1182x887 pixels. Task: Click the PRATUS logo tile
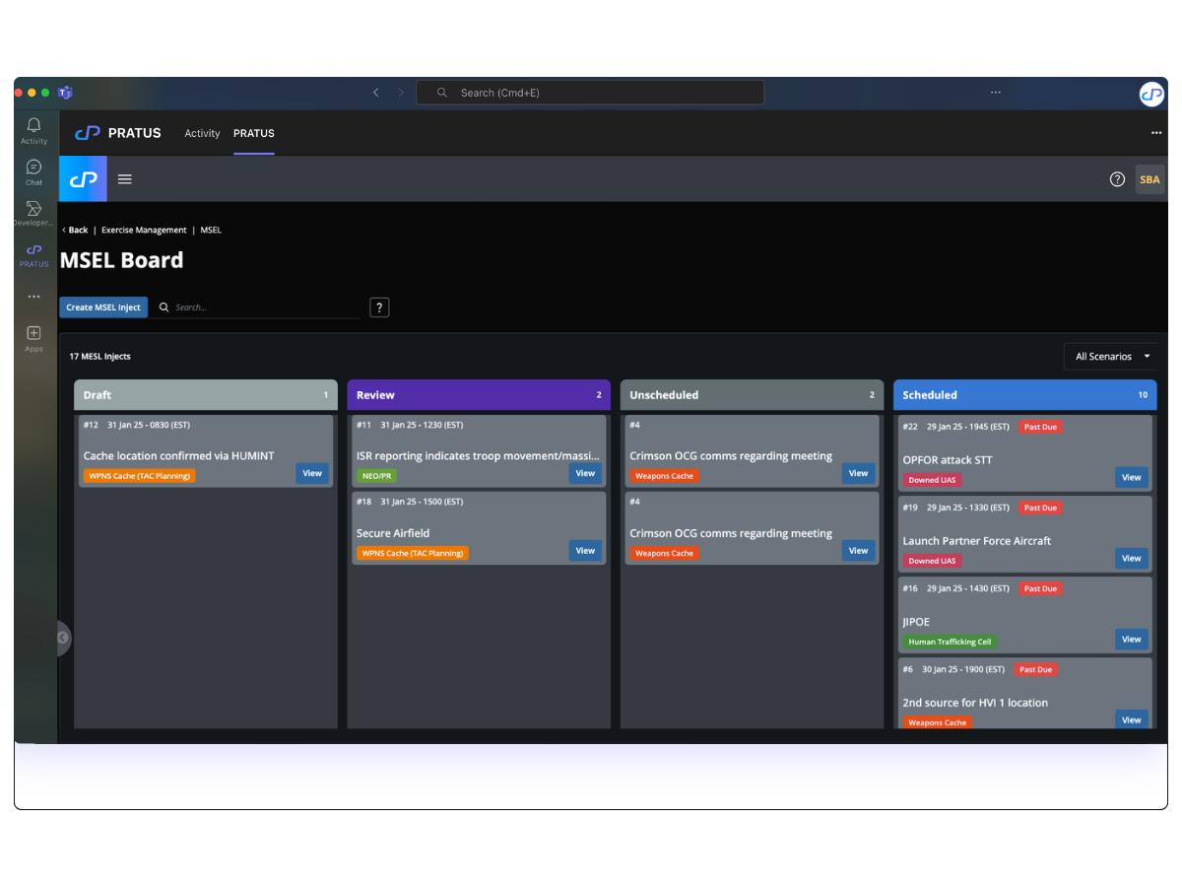[x=84, y=179]
